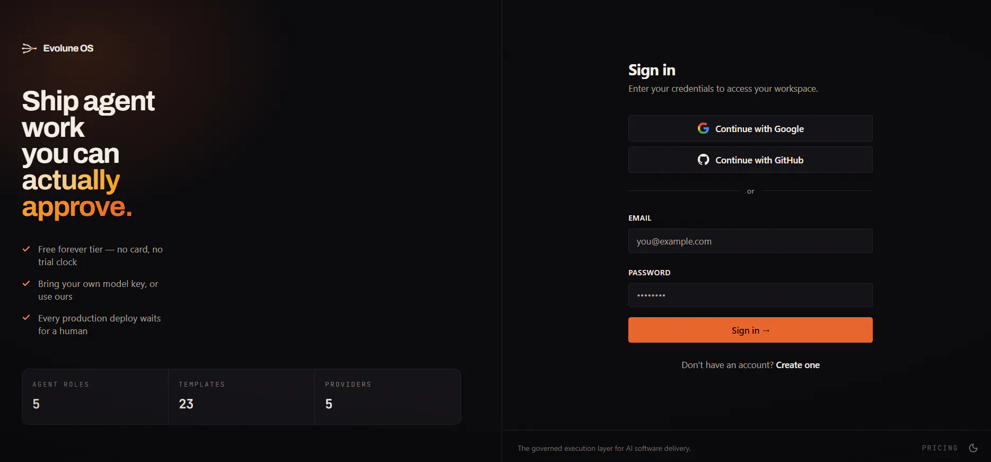Click the Sign in heading
This screenshot has height=462, width=991.
(652, 70)
